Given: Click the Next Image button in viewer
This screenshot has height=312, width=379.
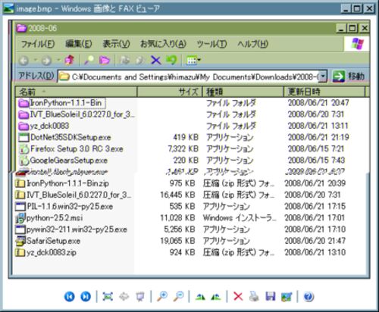Looking at the screenshot, I should click(x=86, y=296).
